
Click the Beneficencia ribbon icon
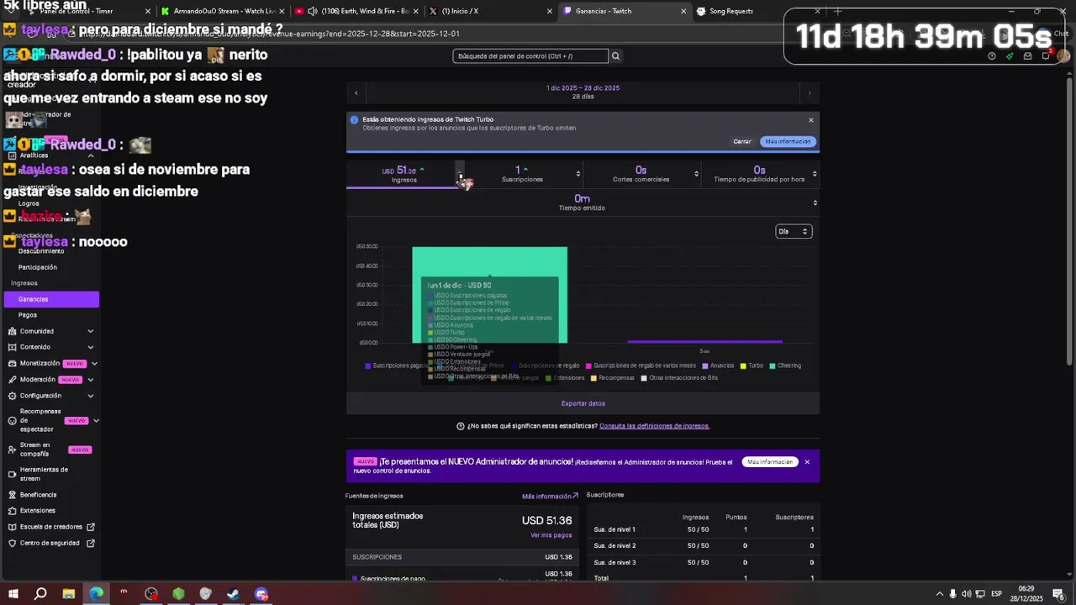point(12,495)
